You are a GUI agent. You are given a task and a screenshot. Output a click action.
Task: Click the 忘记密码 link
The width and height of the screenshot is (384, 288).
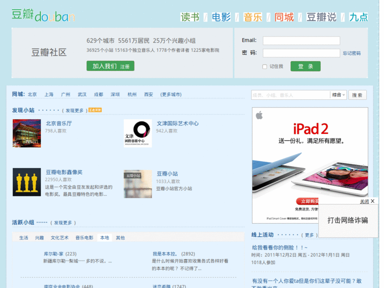coord(352,53)
